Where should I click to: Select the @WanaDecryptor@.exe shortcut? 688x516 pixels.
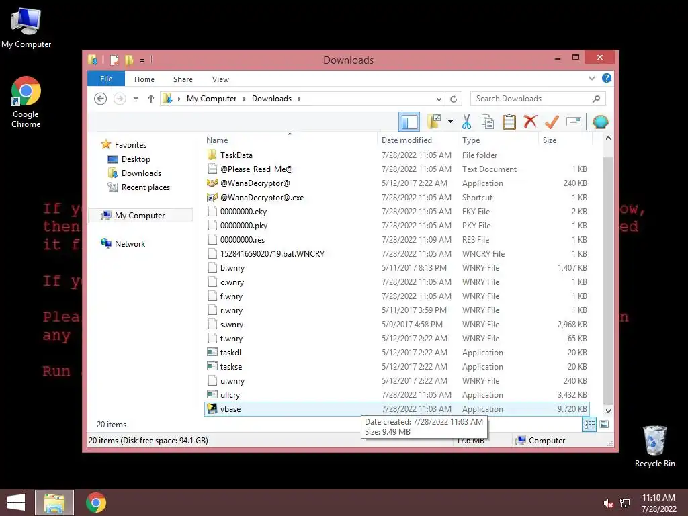point(397,198)
